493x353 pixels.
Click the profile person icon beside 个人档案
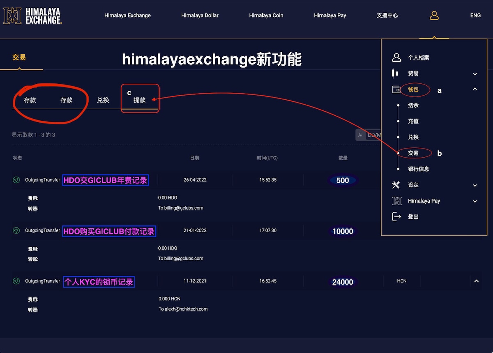[396, 57]
